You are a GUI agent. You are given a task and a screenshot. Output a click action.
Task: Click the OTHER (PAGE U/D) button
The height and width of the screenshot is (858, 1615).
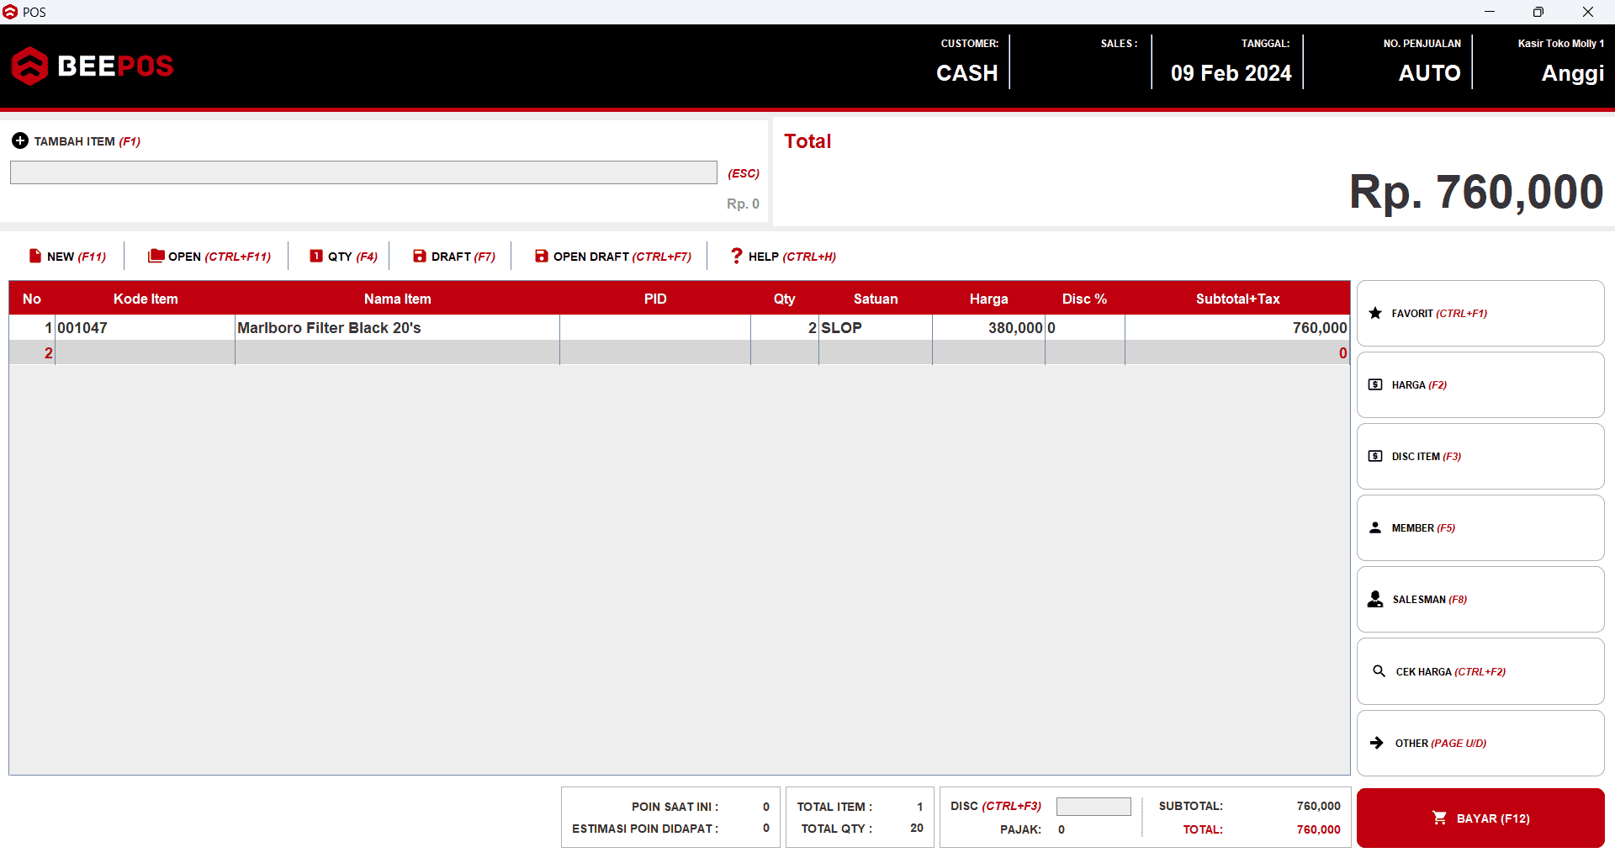[1480, 743]
